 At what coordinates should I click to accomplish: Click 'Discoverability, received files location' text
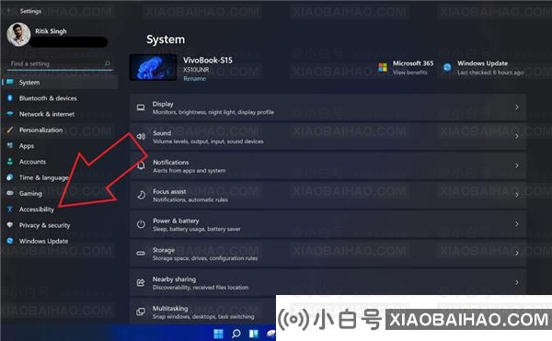pyautogui.click(x=201, y=288)
